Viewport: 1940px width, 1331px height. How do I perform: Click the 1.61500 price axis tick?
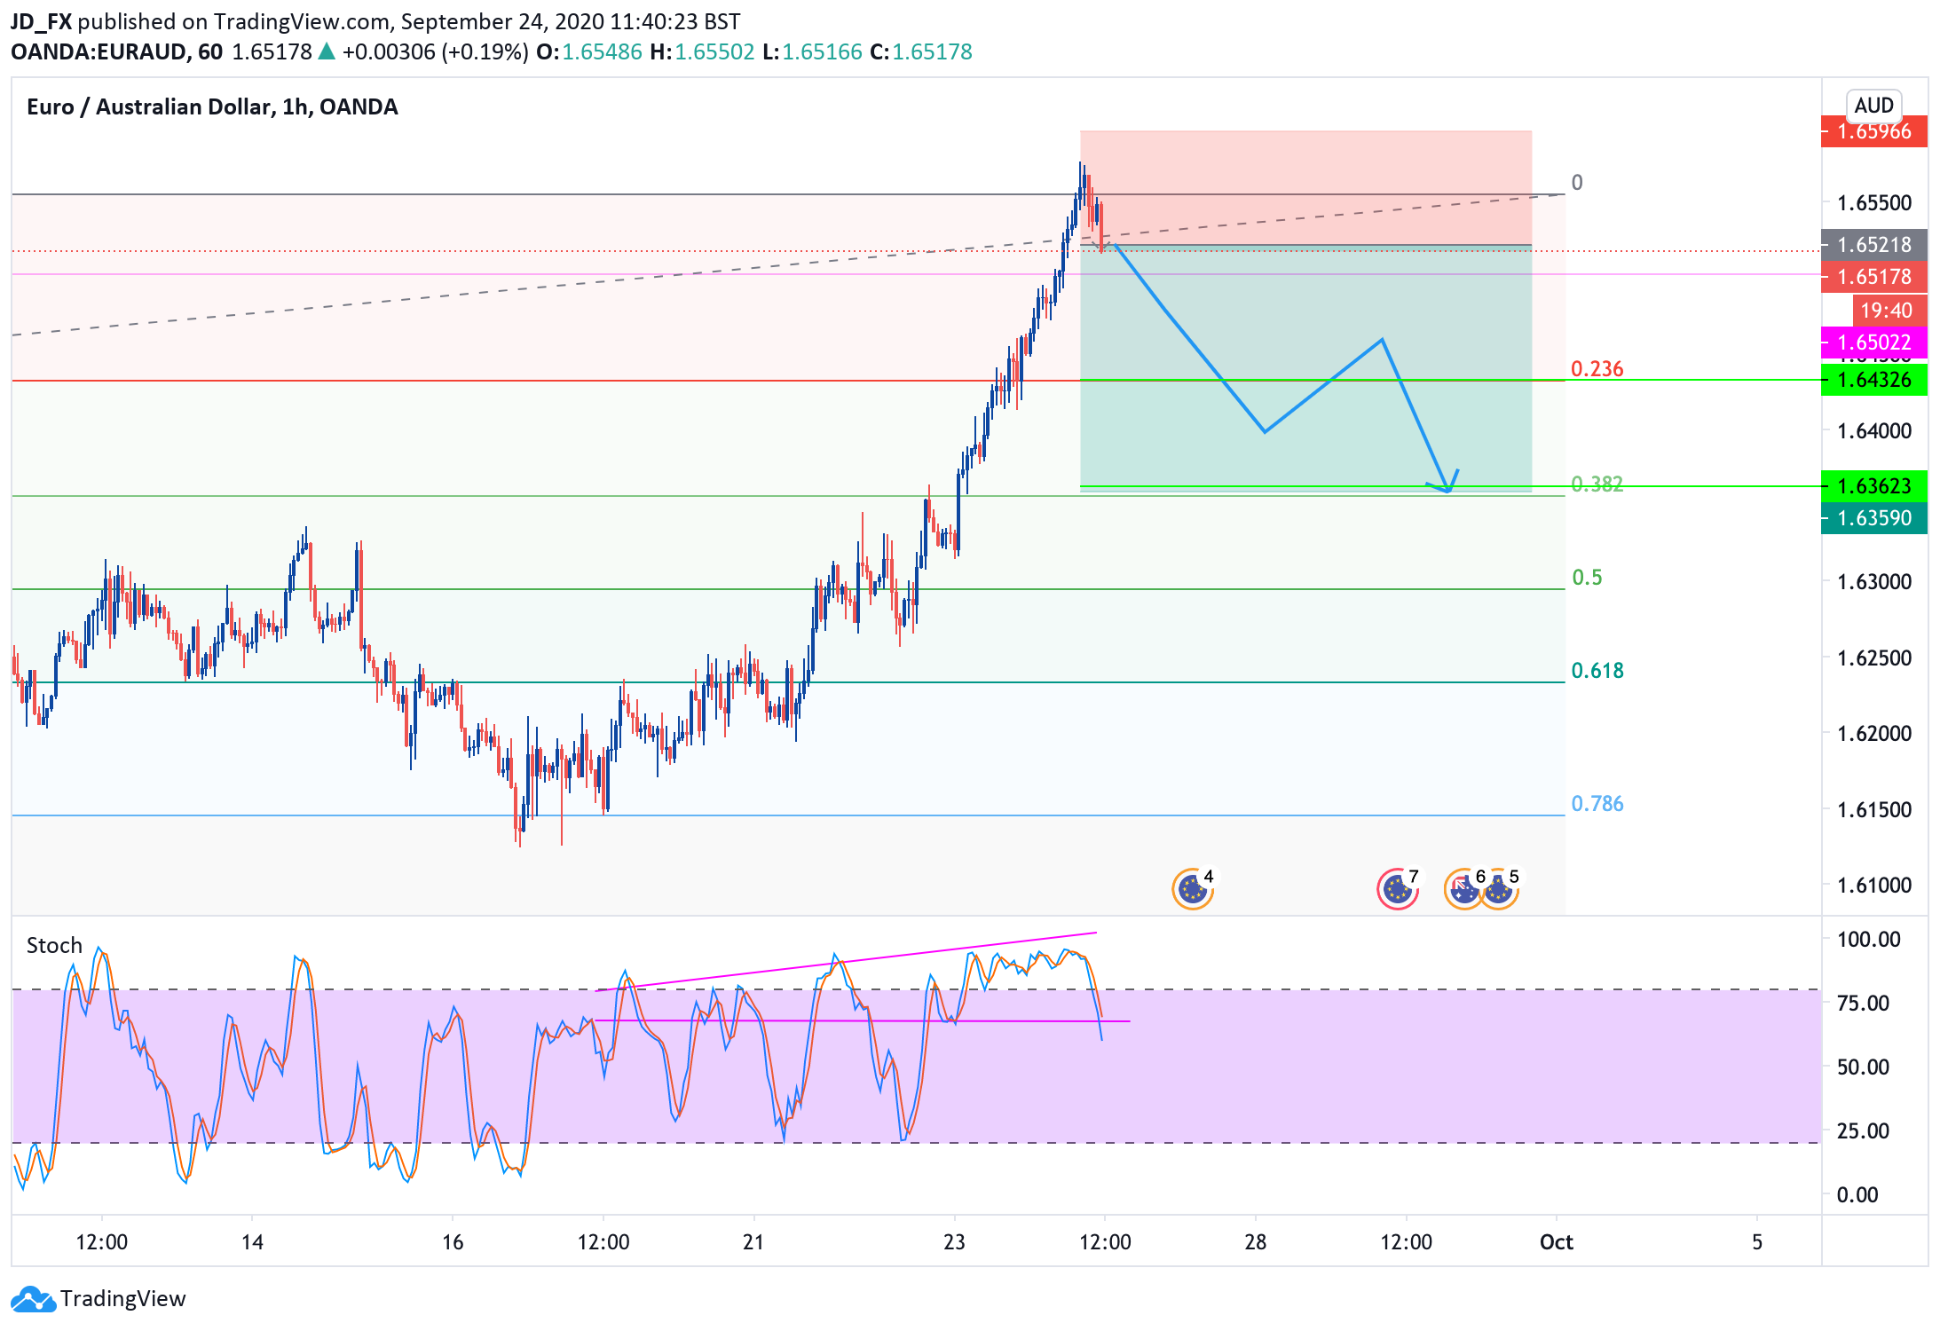[1873, 810]
